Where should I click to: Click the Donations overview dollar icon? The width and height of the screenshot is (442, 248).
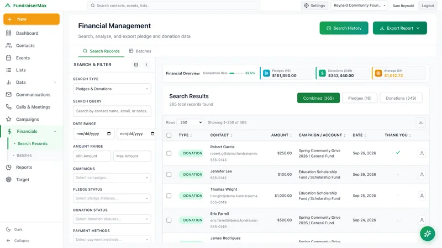click(322, 73)
